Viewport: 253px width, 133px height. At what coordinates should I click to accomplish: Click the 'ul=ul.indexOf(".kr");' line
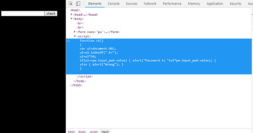[x=99, y=53]
